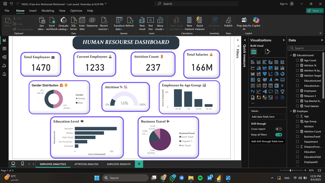Check the Department field checkbox
325x183 pixels.
(x=297, y=142)
